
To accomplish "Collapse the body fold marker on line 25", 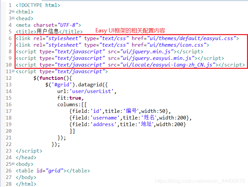I will [13, 164].
